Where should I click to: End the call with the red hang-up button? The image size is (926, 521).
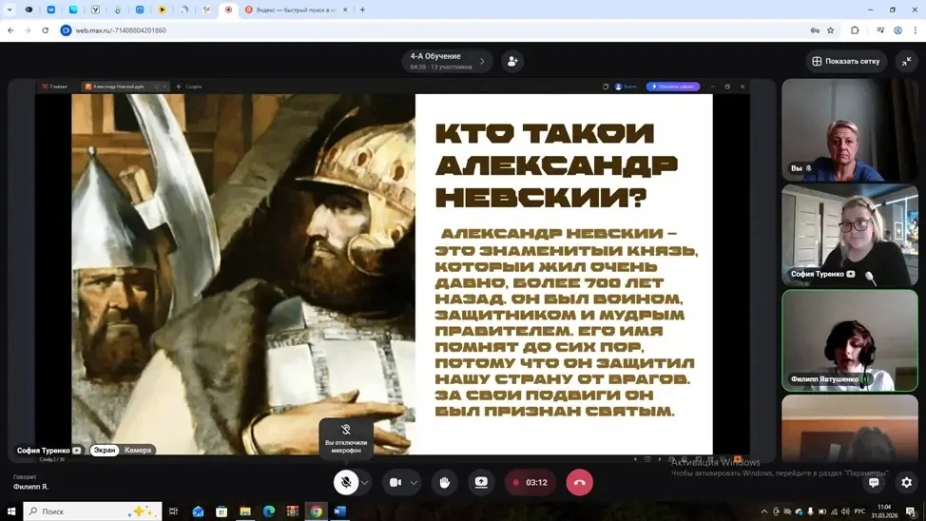tap(579, 483)
